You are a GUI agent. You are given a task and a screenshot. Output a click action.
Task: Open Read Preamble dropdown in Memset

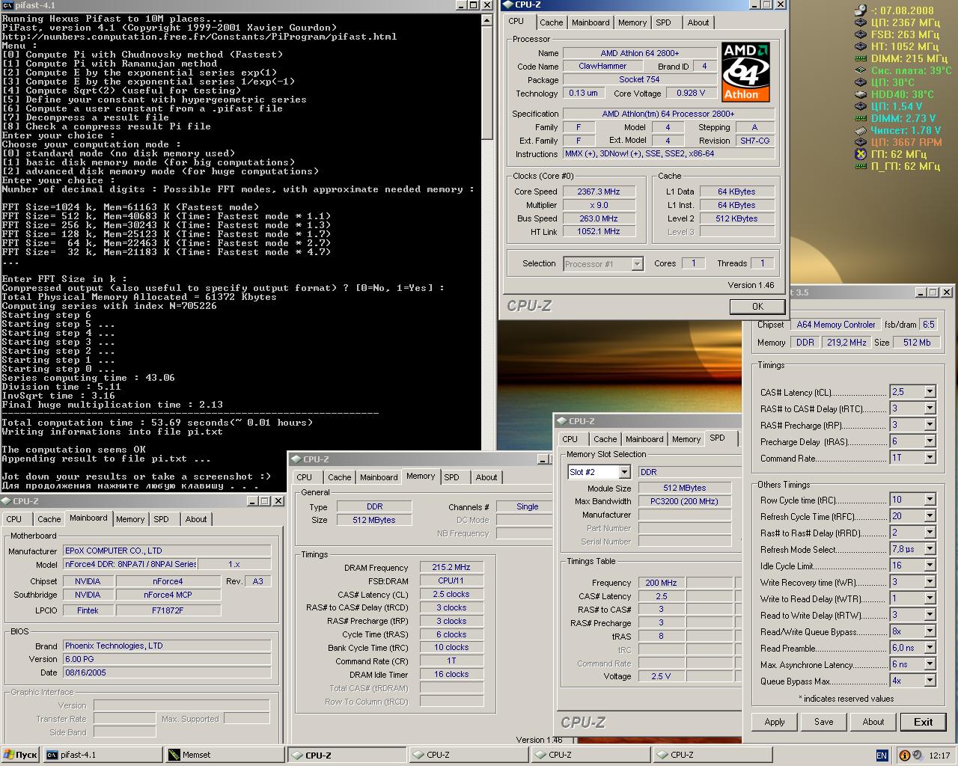tap(930, 648)
